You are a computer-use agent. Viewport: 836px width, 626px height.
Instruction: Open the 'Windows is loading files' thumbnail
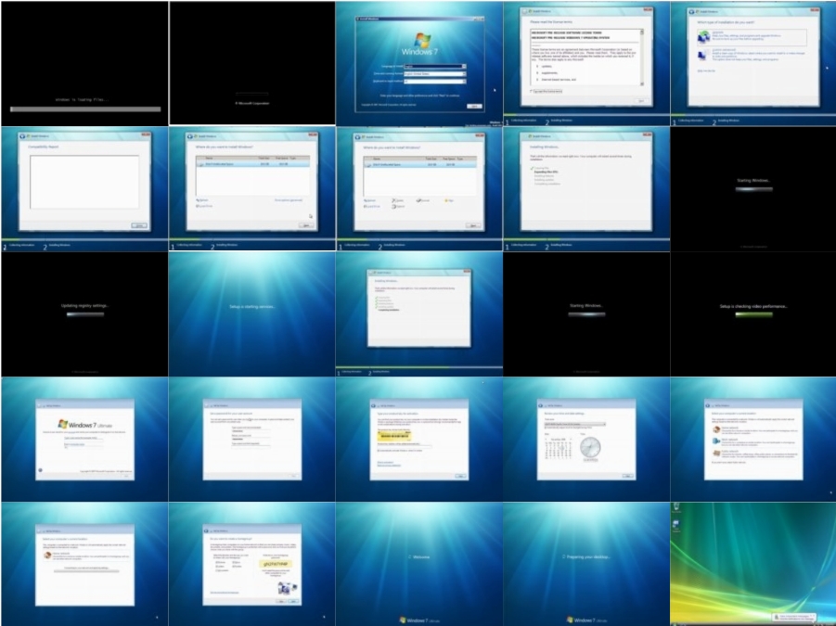(84, 63)
